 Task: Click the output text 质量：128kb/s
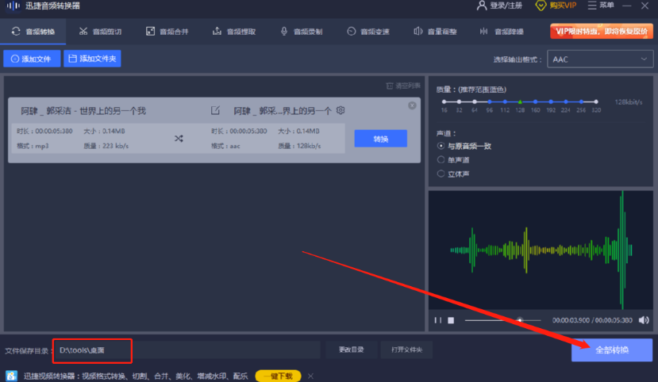tap(299, 146)
